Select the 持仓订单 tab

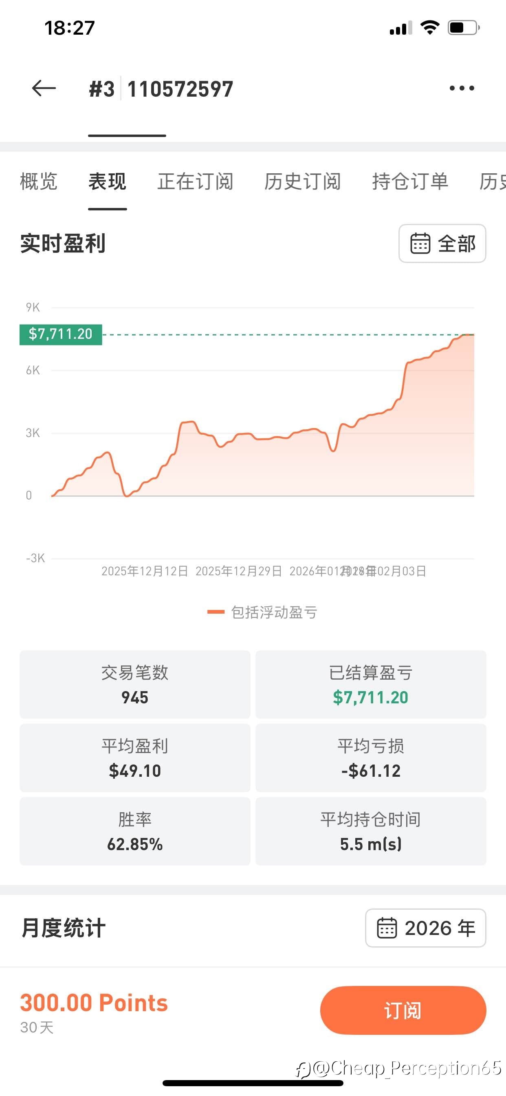410,182
